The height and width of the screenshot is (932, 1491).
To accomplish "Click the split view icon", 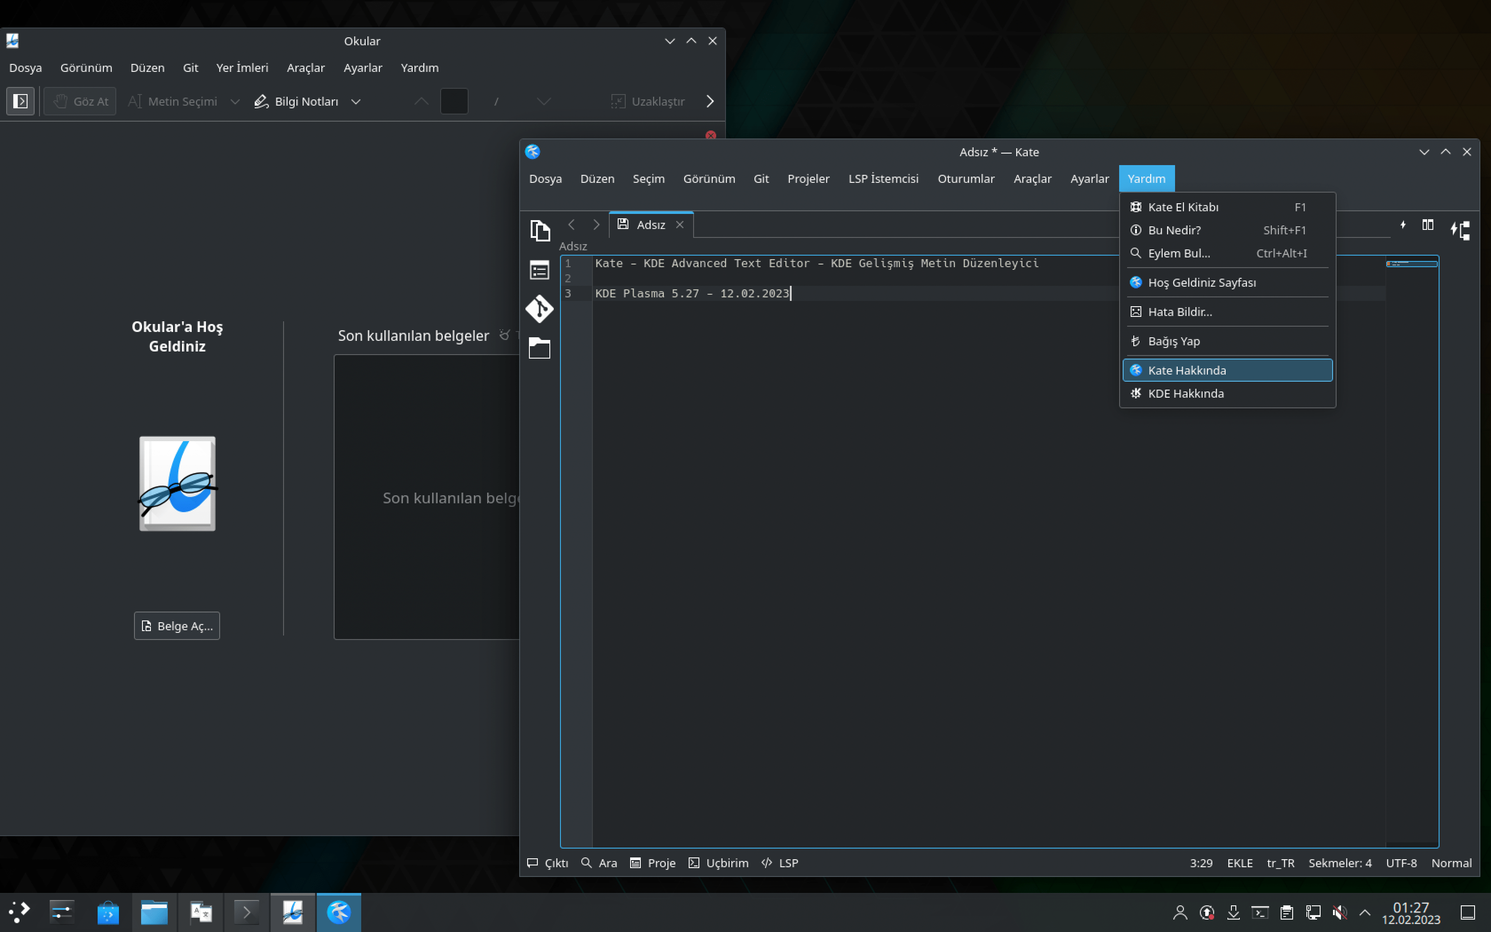I will coord(1428,225).
